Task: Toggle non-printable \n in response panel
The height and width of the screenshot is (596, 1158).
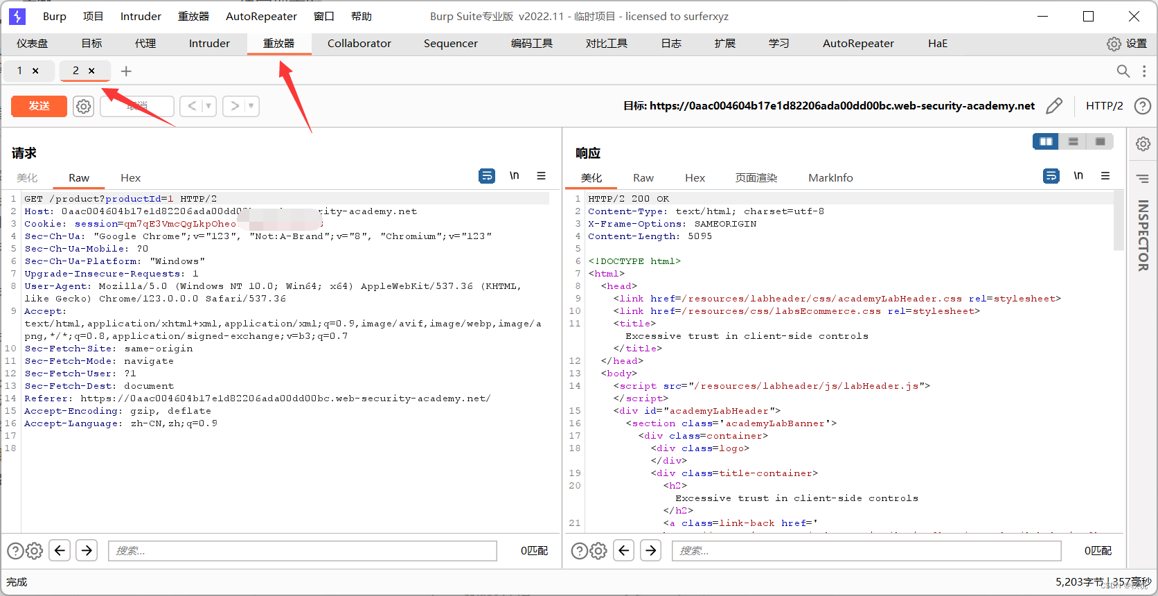Action: [1078, 176]
